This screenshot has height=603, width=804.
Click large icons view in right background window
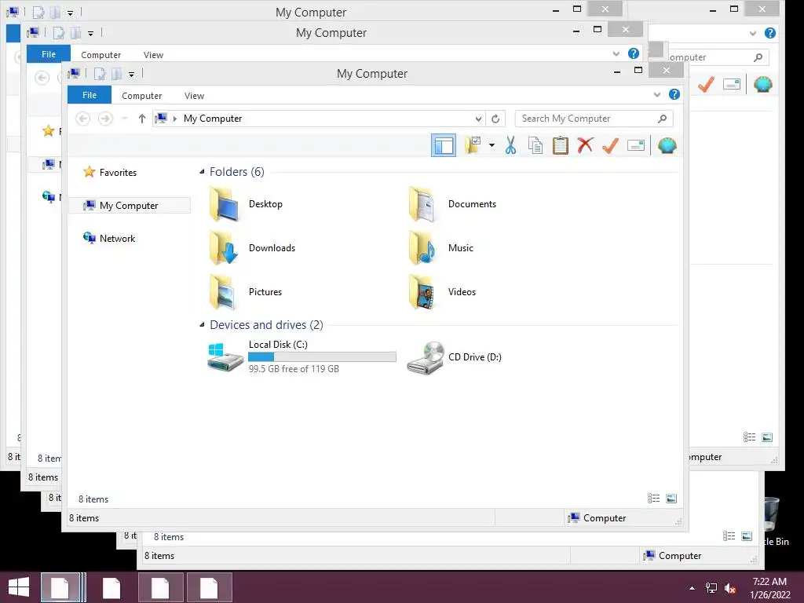(x=767, y=437)
